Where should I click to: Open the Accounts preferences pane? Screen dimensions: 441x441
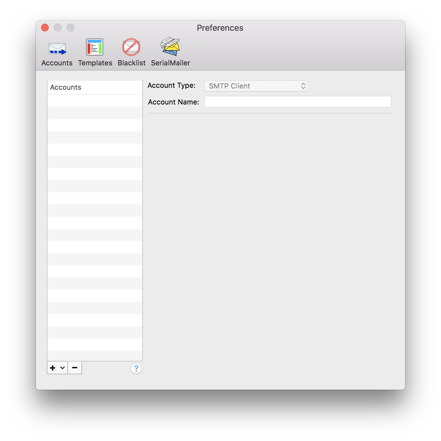(57, 52)
